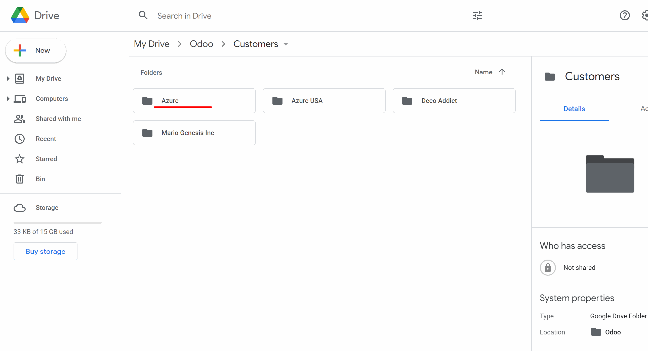This screenshot has width=648, height=351.
Task: Click the large folder preview thumbnail
Action: (610, 174)
